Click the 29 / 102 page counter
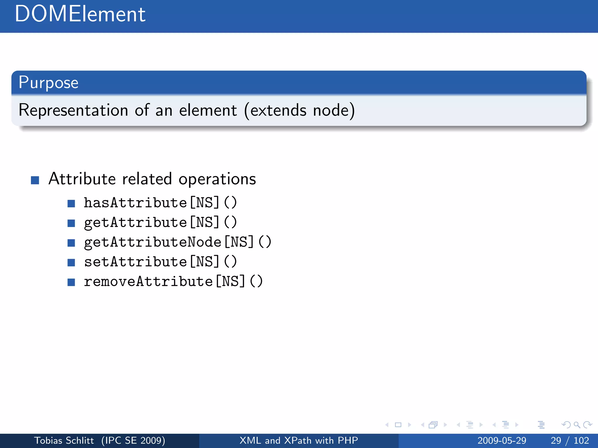This screenshot has width=598, height=448. click(569, 440)
